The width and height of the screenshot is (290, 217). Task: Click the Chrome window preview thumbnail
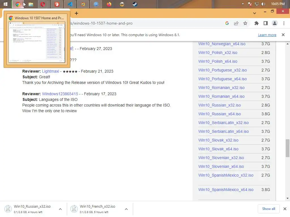click(x=37, y=42)
